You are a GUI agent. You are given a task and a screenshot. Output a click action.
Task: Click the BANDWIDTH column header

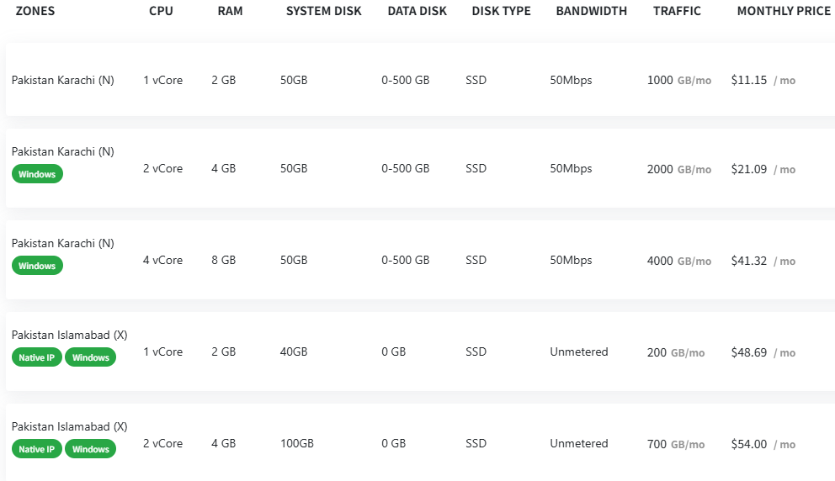point(592,11)
